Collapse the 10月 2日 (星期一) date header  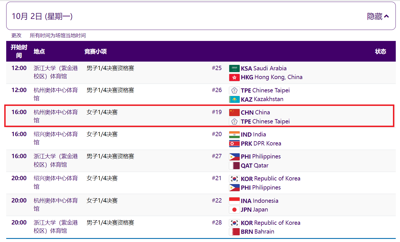(x=42, y=16)
